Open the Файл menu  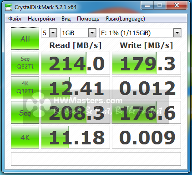point(15,19)
